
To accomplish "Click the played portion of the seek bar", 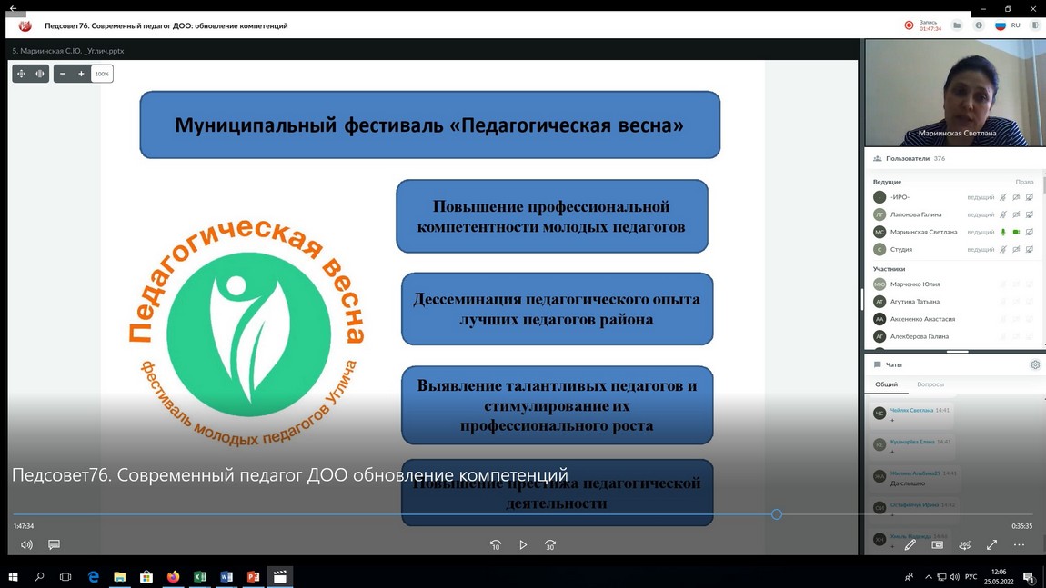I will pyautogui.click(x=392, y=514).
